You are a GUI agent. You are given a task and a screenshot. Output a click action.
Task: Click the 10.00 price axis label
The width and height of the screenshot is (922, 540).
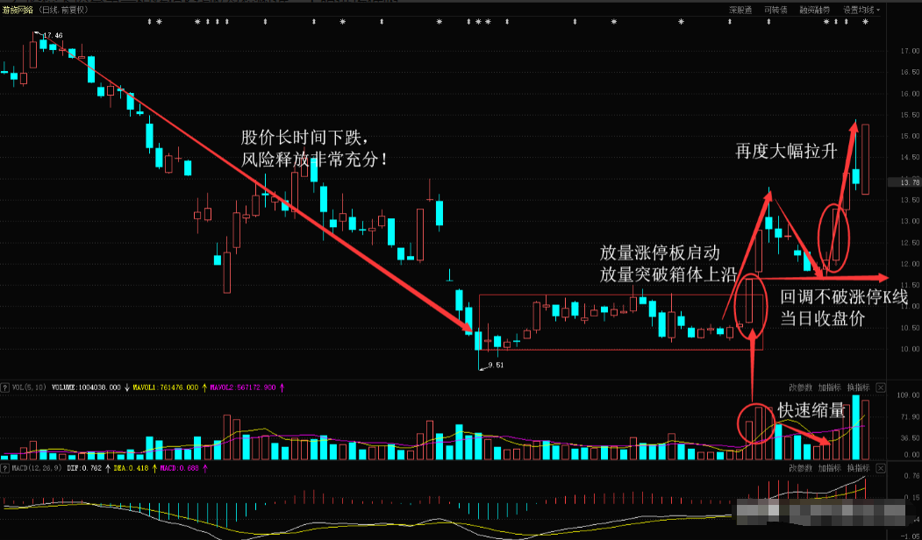click(x=911, y=349)
